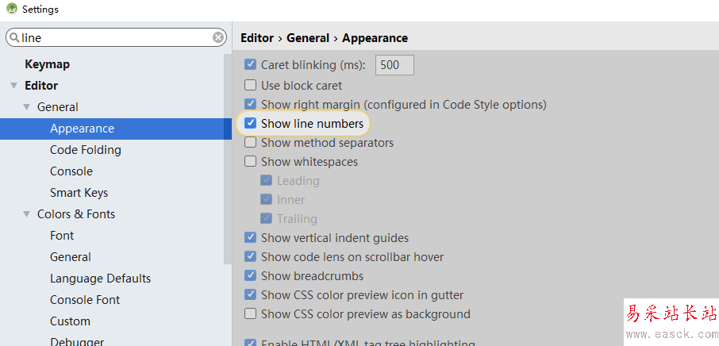The height and width of the screenshot is (346, 719).
Task: Click the search magnifier icon
Action: pos(14,37)
